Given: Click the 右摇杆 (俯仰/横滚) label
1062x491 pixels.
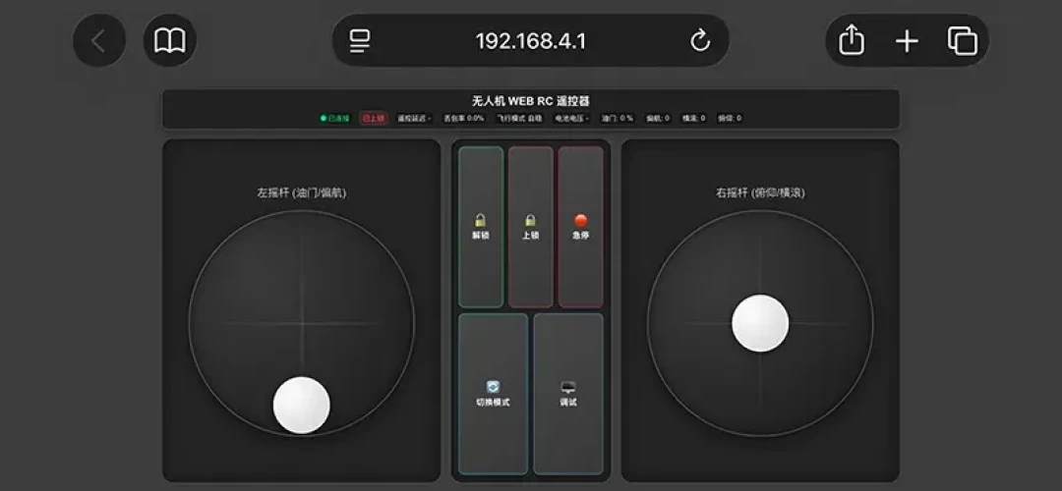Looking at the screenshot, I should [x=760, y=192].
